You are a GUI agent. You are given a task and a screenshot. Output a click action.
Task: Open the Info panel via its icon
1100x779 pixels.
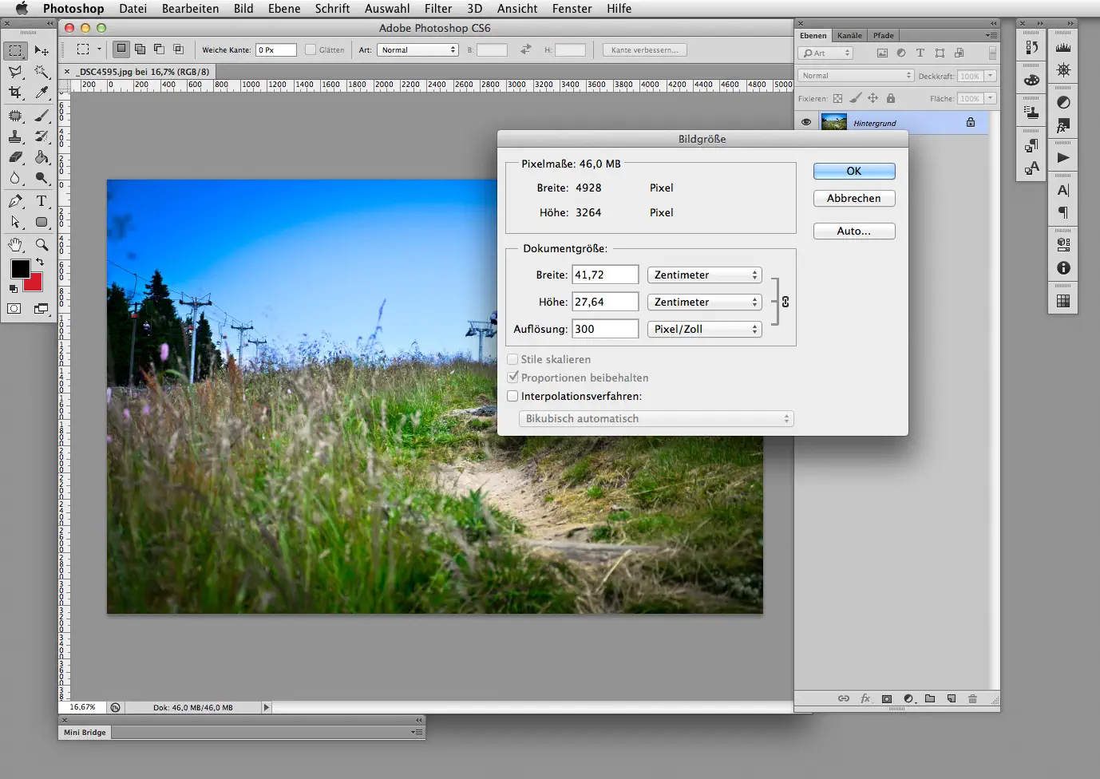tap(1063, 267)
